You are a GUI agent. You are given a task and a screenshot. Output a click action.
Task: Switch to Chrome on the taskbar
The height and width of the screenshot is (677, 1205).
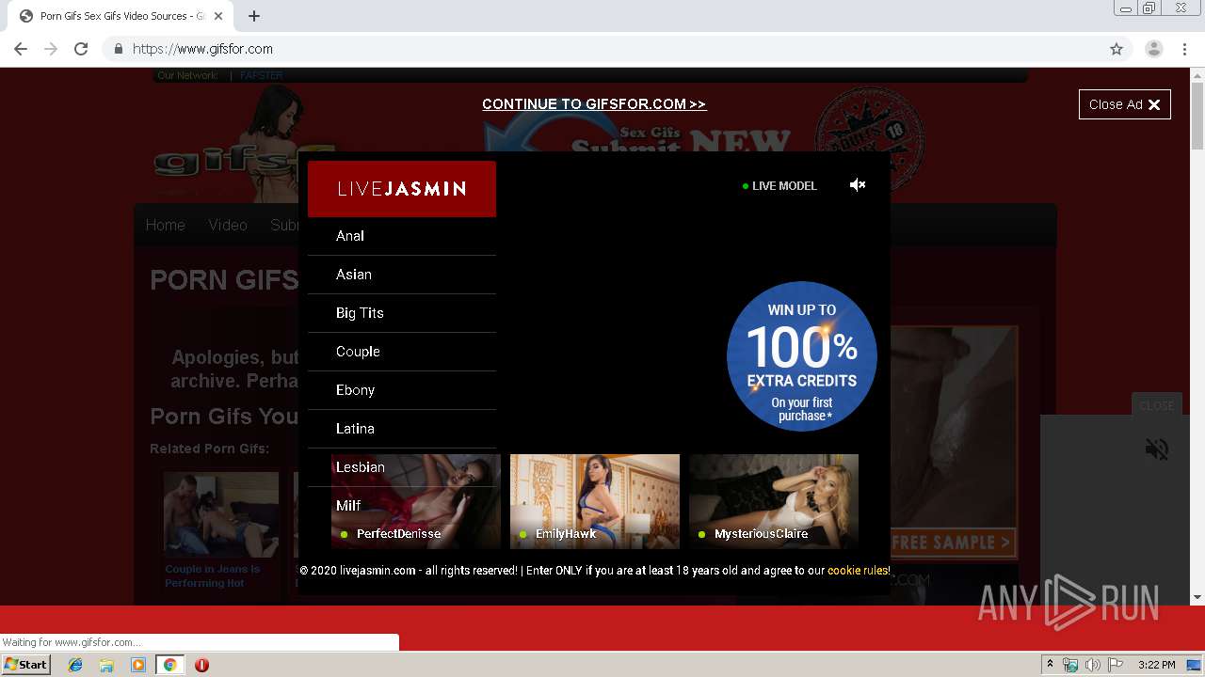click(x=169, y=665)
